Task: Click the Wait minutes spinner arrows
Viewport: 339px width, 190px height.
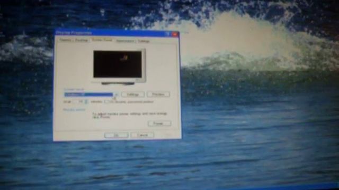Action: click(x=86, y=101)
